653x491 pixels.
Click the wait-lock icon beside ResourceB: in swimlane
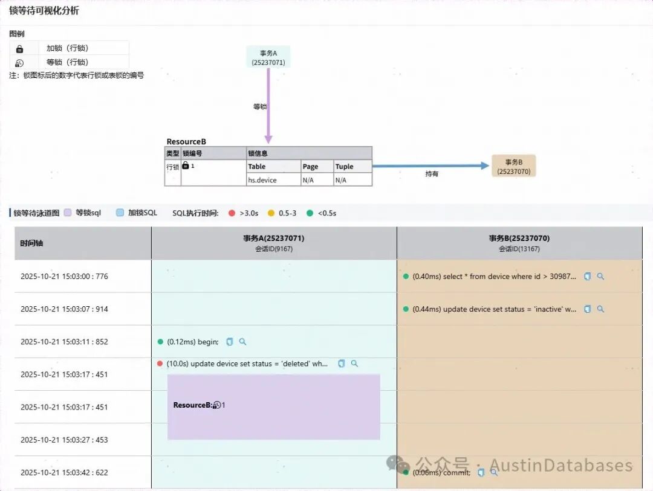(216, 405)
